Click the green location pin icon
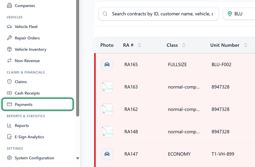 pos(229,14)
